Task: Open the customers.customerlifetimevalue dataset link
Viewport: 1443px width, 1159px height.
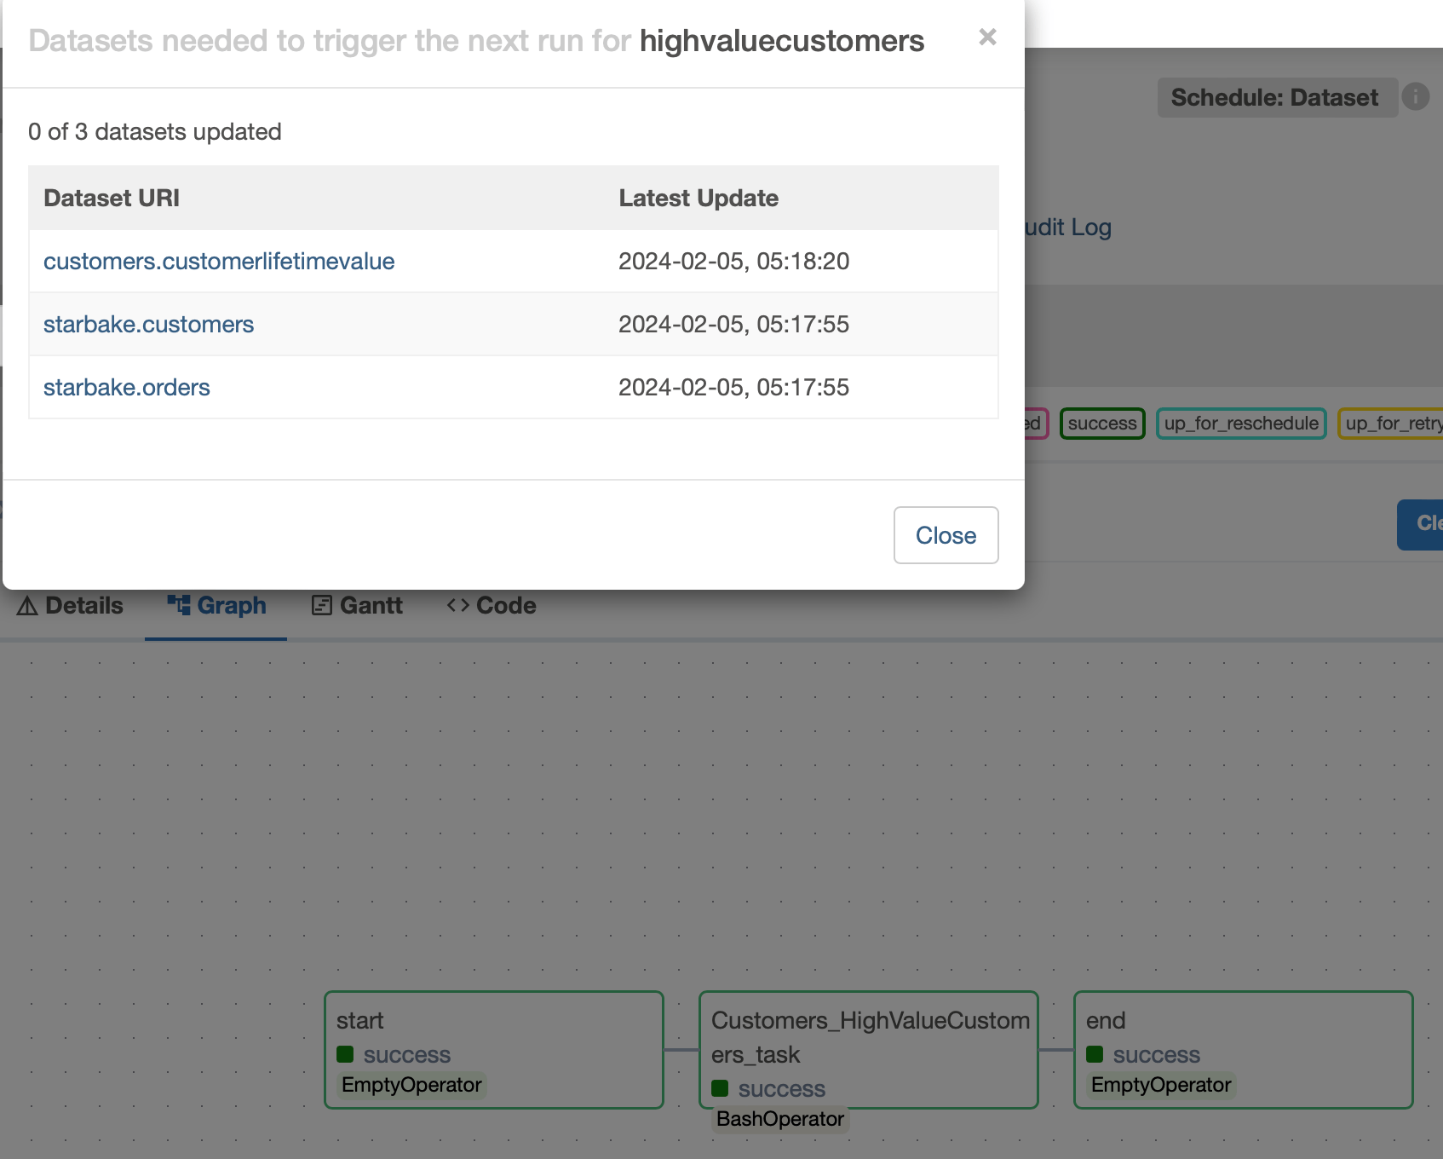Action: [219, 262]
